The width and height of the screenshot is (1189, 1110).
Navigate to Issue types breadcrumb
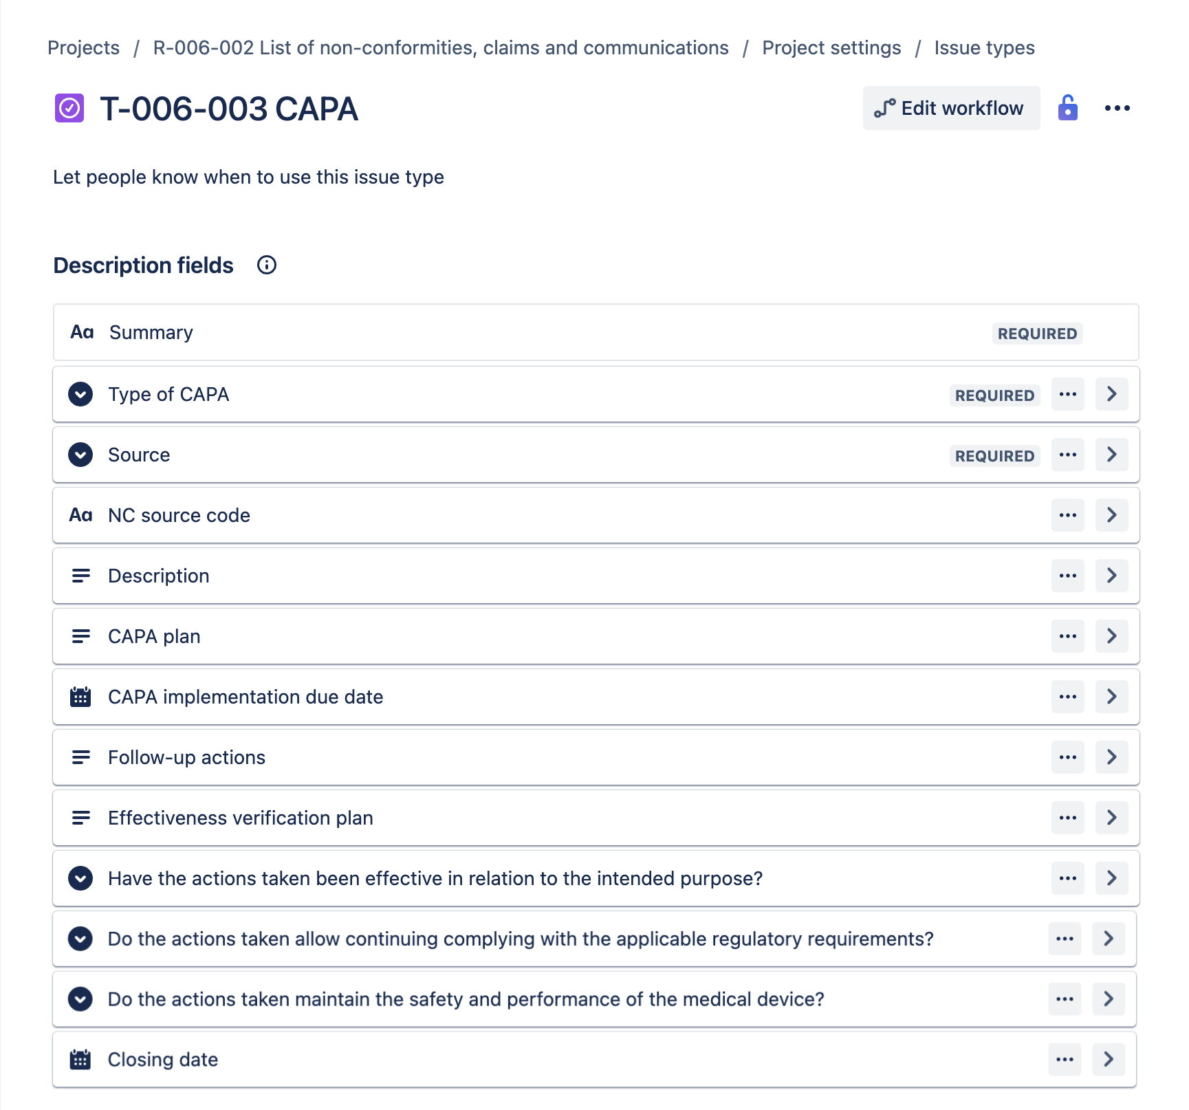[x=983, y=48]
